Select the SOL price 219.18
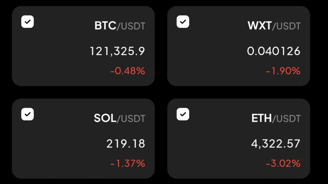328x184 pixels. pos(126,144)
